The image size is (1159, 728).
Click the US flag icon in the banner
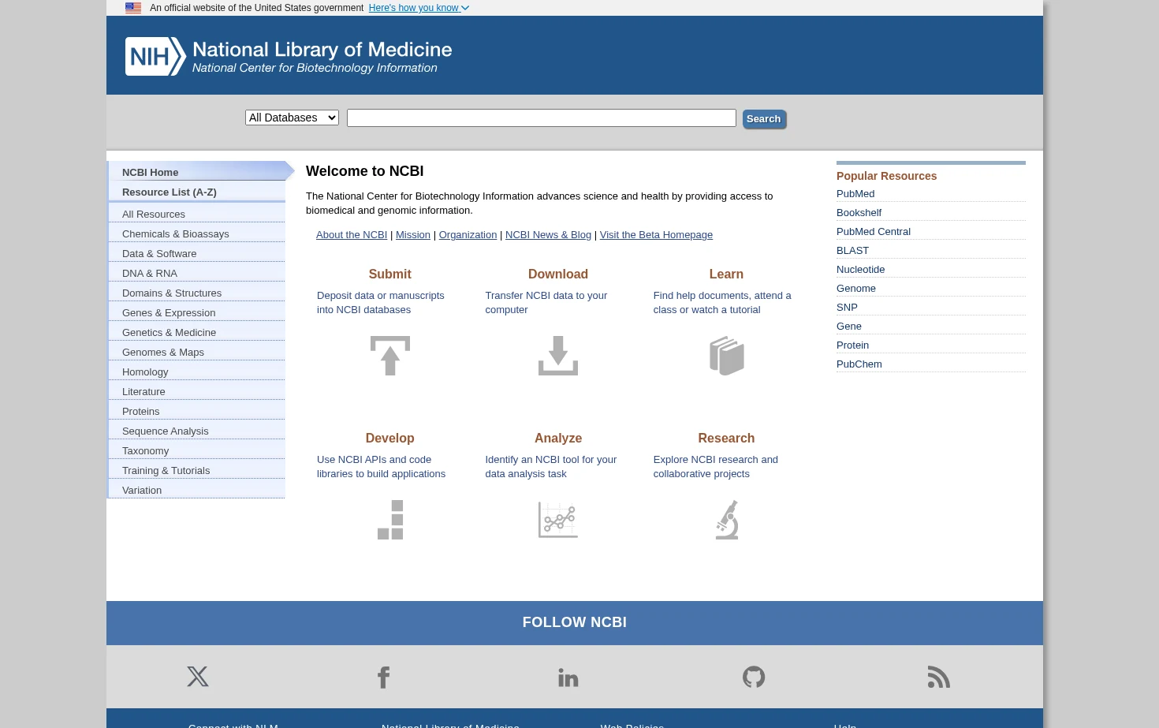133,8
